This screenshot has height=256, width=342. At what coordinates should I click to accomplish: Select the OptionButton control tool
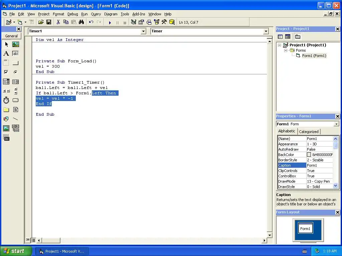coord(15,72)
